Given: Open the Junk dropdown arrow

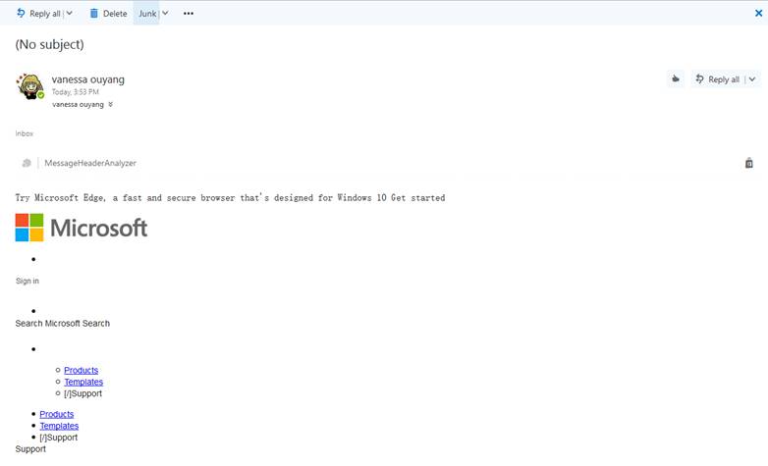Looking at the screenshot, I should point(165,13).
